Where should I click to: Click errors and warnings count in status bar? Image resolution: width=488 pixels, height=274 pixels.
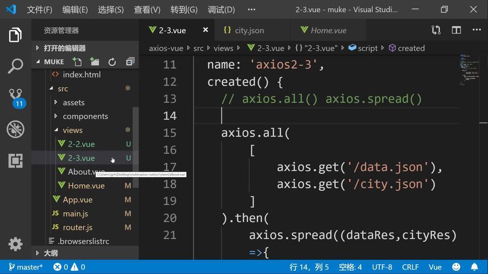tap(69, 267)
